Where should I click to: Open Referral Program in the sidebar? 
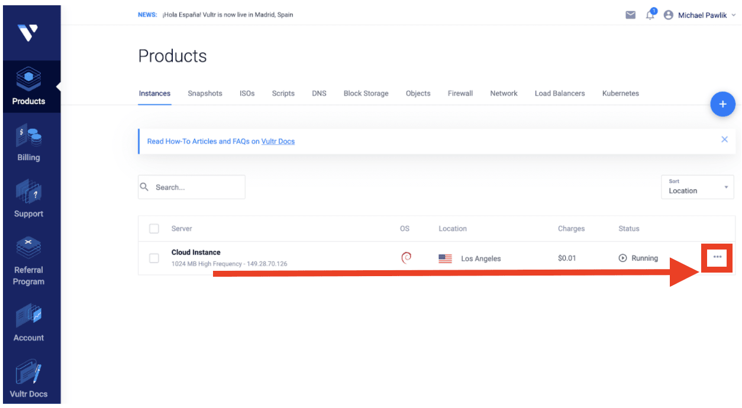(x=29, y=261)
